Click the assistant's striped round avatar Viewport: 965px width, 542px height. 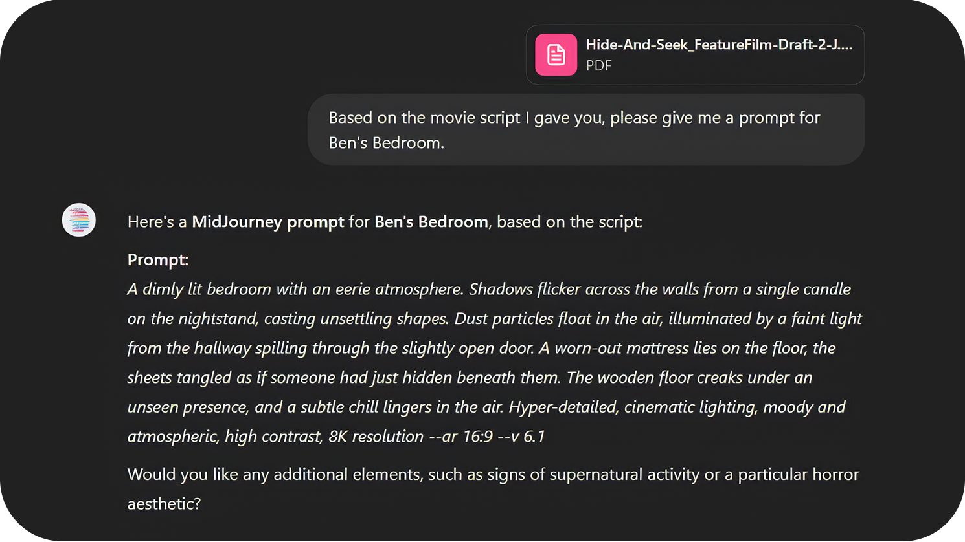pyautogui.click(x=79, y=220)
